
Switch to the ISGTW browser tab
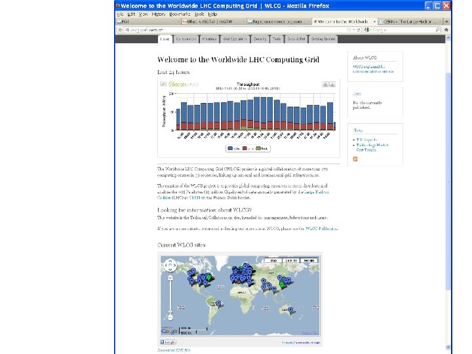(213, 22)
